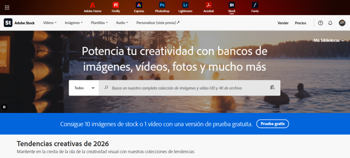Open Lightroom from the app bar
This screenshot has width=350, height=158.
click(185, 7)
